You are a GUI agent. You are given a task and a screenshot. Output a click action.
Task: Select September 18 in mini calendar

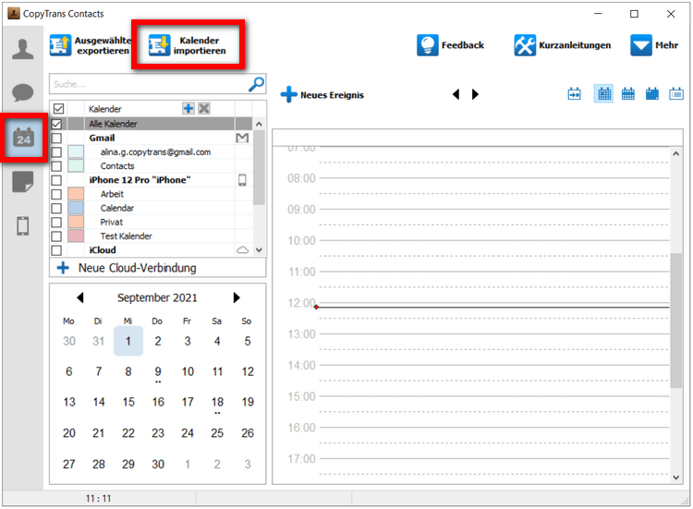tap(217, 403)
